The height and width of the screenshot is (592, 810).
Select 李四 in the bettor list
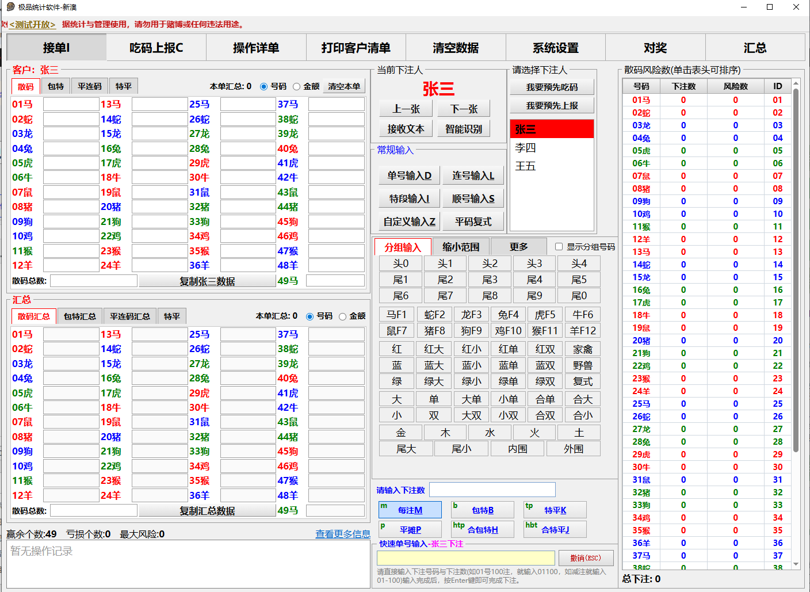pos(552,148)
